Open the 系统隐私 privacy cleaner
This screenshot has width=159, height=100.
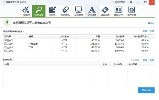(65, 11)
